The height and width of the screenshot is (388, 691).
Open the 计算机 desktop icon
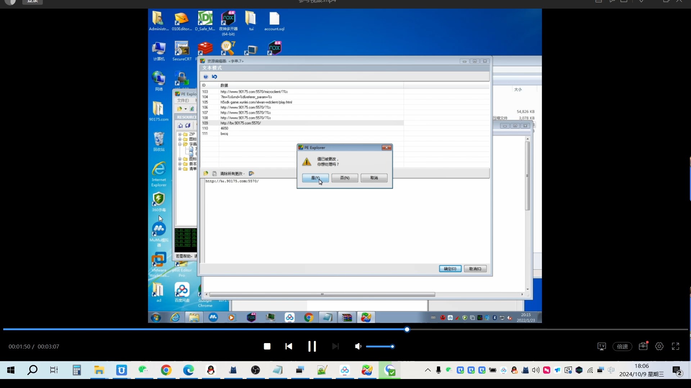coord(159,51)
